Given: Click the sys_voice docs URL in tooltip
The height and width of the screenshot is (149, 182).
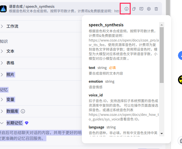Looking at the screenshot, I should pos(124,117).
